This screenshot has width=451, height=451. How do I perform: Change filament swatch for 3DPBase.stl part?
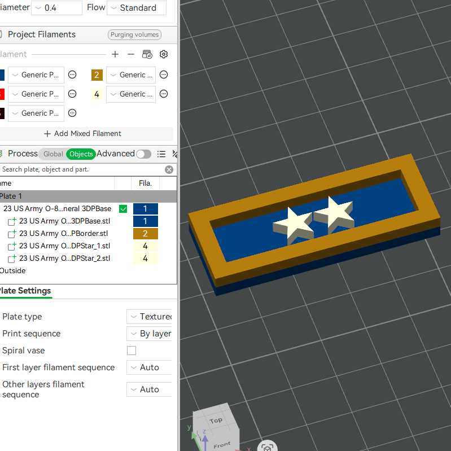click(146, 221)
